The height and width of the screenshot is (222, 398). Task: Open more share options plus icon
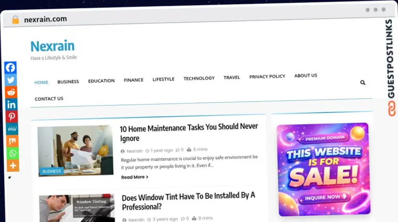(13, 166)
